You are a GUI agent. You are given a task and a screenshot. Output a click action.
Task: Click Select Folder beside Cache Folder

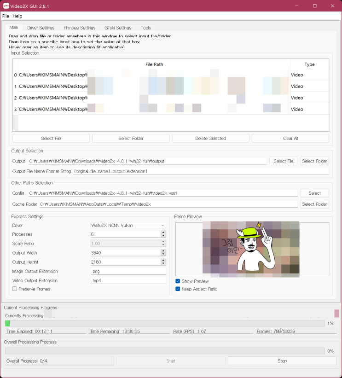(314, 204)
